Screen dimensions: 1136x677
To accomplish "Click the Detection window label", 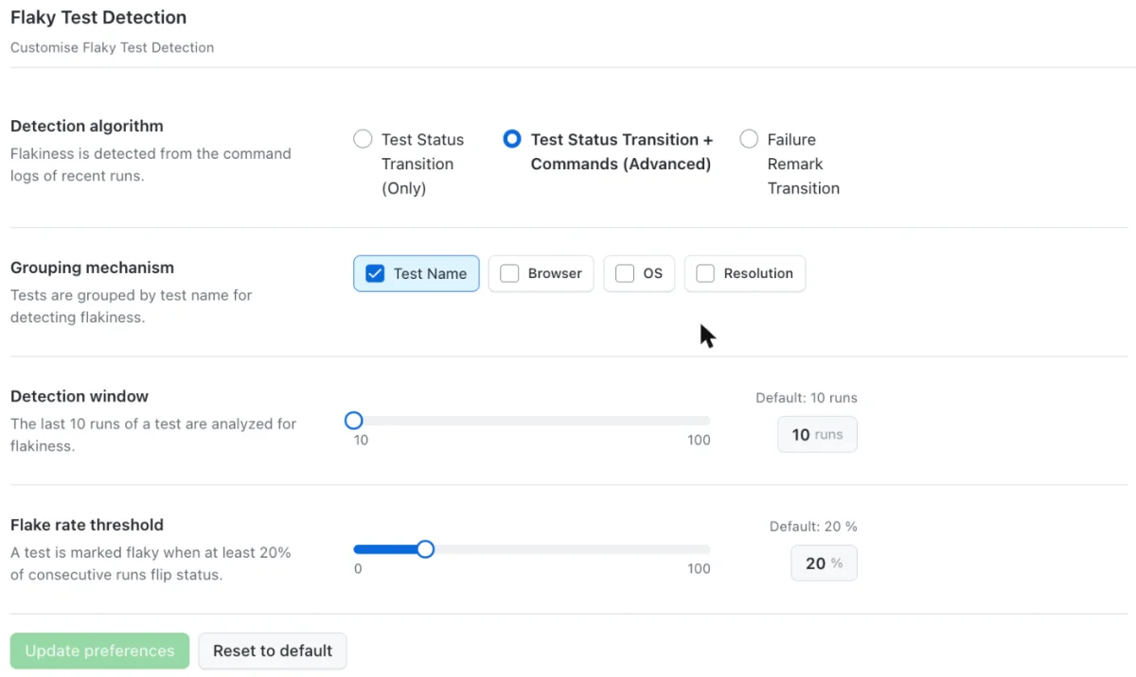I will click(80, 396).
